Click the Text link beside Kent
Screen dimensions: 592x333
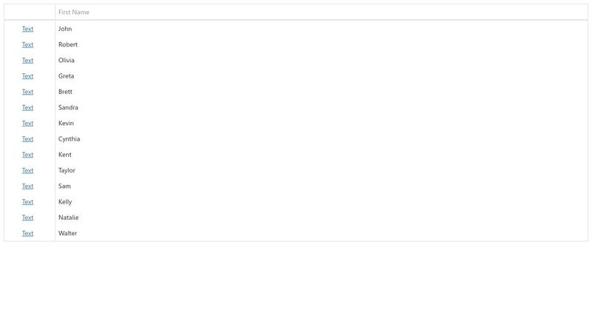(27, 155)
